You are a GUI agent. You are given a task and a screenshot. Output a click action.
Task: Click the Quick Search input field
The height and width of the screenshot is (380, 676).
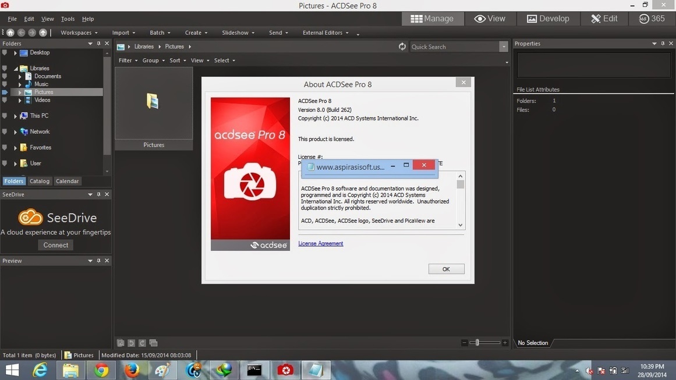tap(454, 47)
